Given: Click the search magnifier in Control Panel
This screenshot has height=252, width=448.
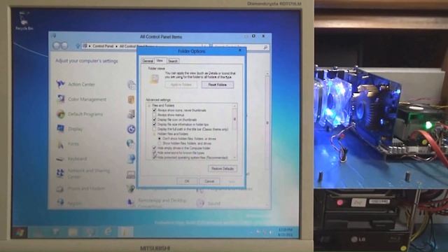Looking at the screenshot, I should point(265,47).
